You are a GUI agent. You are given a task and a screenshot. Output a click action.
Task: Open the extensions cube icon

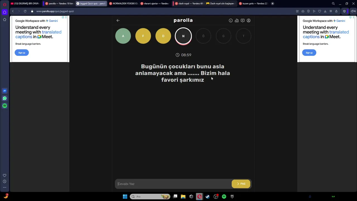point(344,11)
